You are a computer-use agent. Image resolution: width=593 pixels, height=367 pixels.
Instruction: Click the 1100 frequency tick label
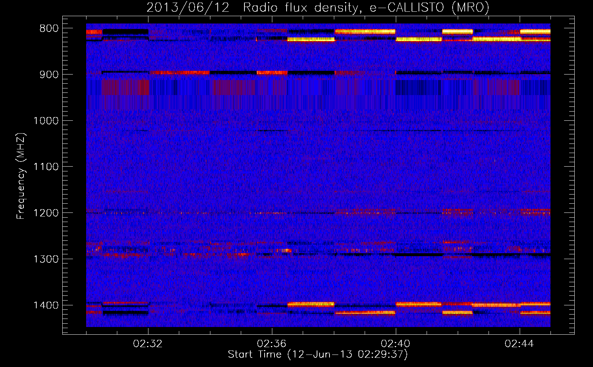coord(46,167)
